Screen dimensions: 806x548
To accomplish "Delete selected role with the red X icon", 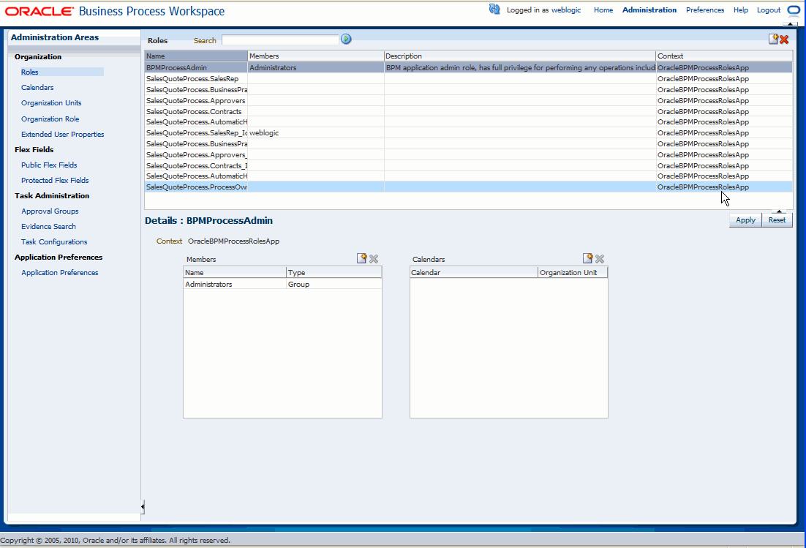I will 784,40.
